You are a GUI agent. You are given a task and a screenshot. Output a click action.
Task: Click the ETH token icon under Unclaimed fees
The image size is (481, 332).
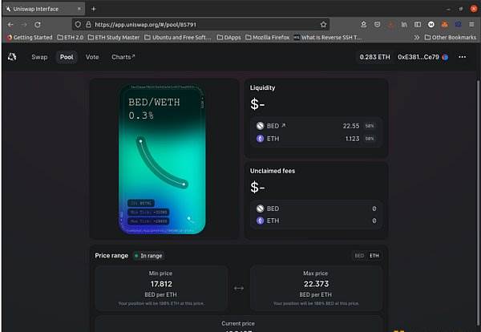coord(260,221)
